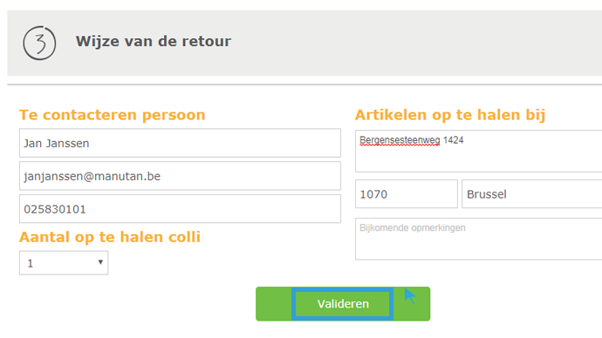
Task: Focus the Jan Janssen name field
Action: click(x=180, y=143)
